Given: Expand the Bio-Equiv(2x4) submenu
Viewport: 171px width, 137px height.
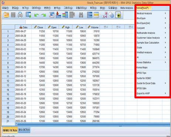Looking at the screenshot, I should point(152,23).
